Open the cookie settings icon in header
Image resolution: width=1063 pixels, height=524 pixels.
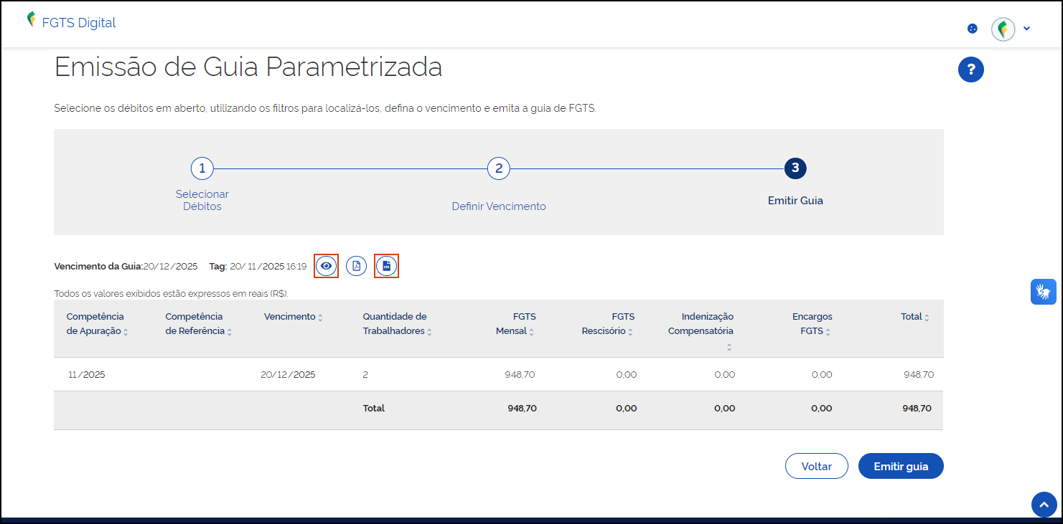[973, 29]
